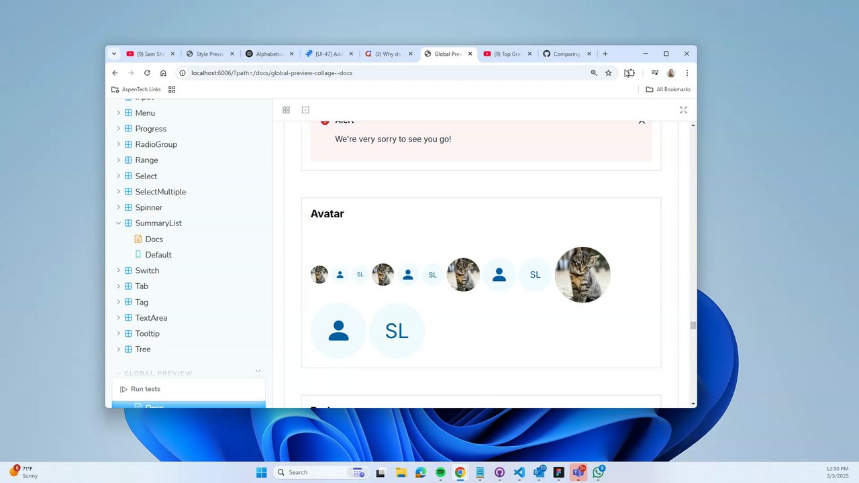Open the zoom magnifier in address bar

coord(594,73)
